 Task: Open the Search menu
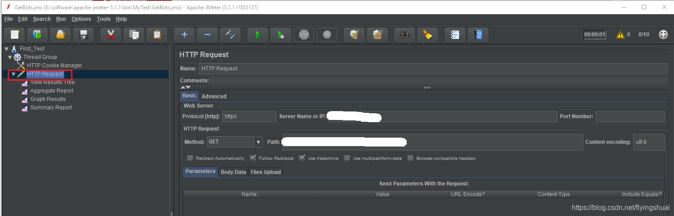click(x=42, y=19)
